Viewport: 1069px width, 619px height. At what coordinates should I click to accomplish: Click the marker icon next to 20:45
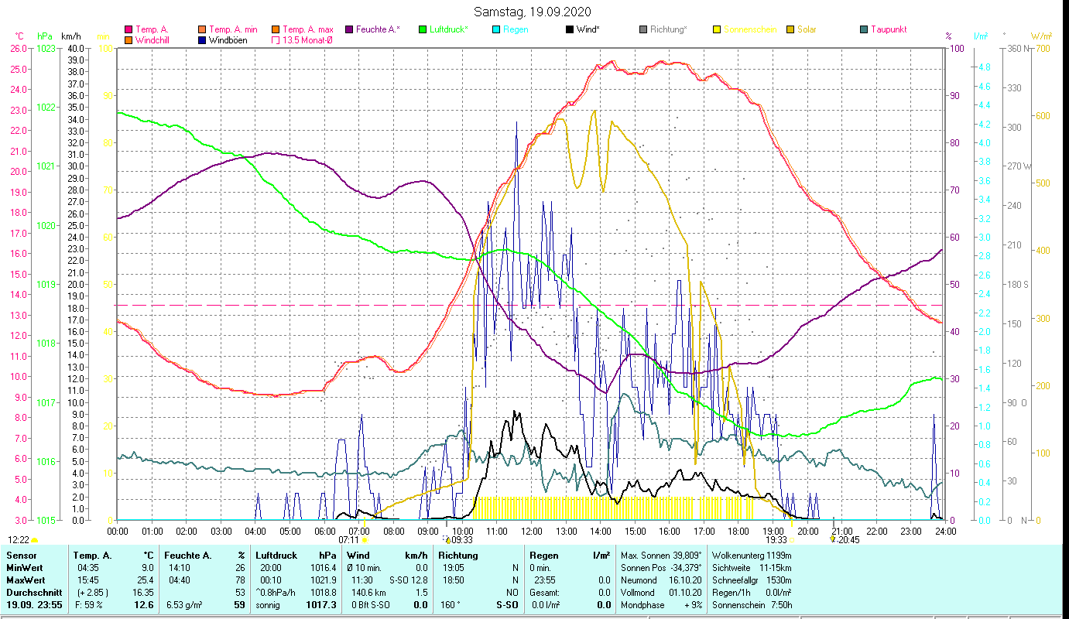833,539
